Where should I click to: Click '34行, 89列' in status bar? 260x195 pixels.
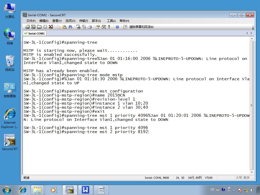point(195,177)
